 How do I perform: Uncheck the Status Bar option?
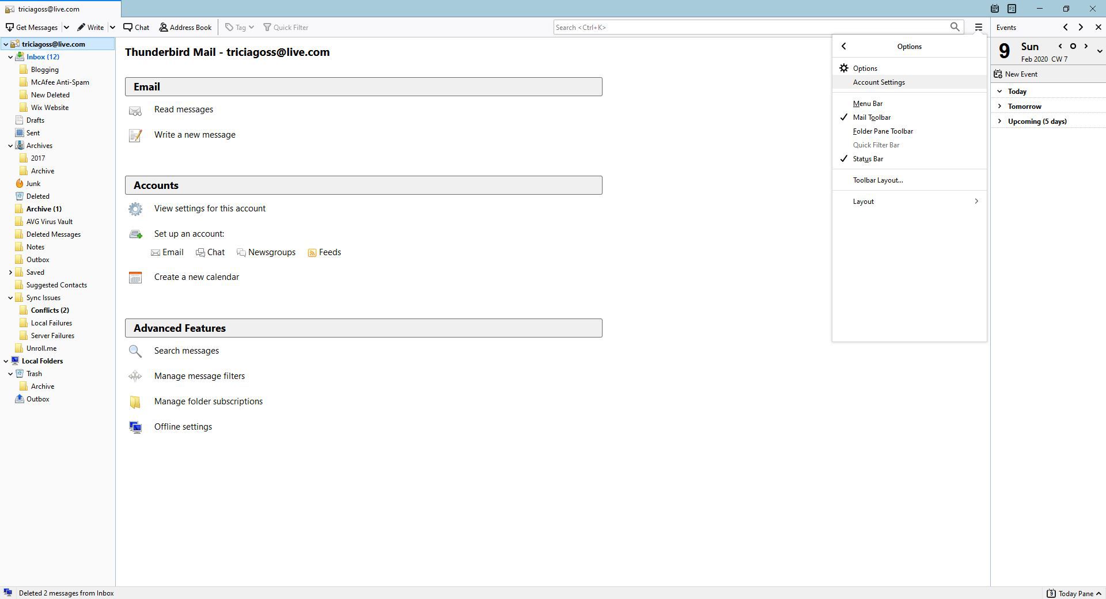(909, 158)
